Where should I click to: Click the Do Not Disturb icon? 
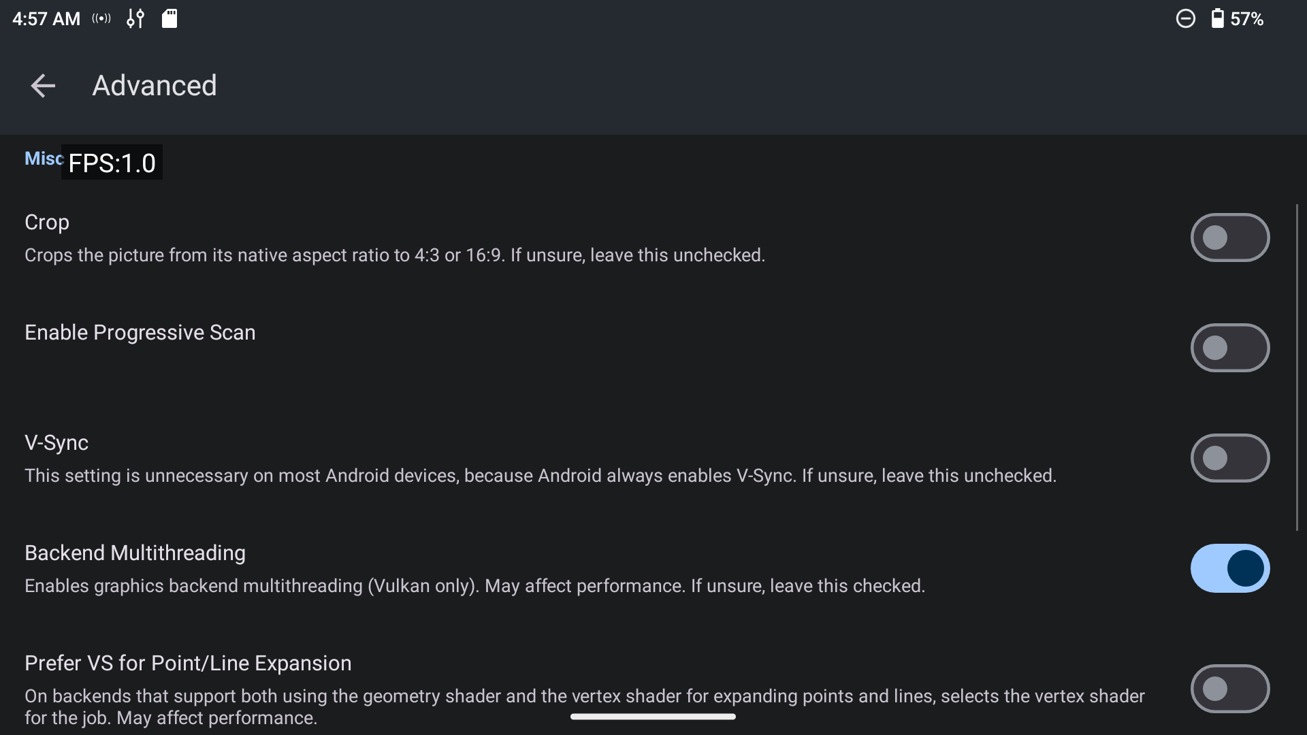coord(1185,18)
